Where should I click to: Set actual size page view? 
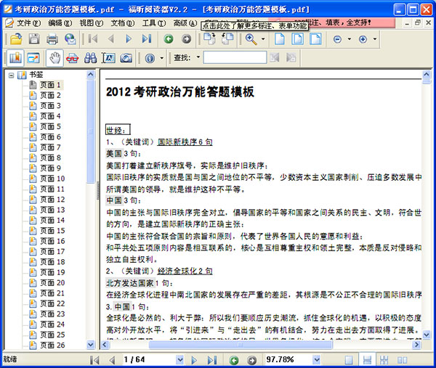click(280, 39)
